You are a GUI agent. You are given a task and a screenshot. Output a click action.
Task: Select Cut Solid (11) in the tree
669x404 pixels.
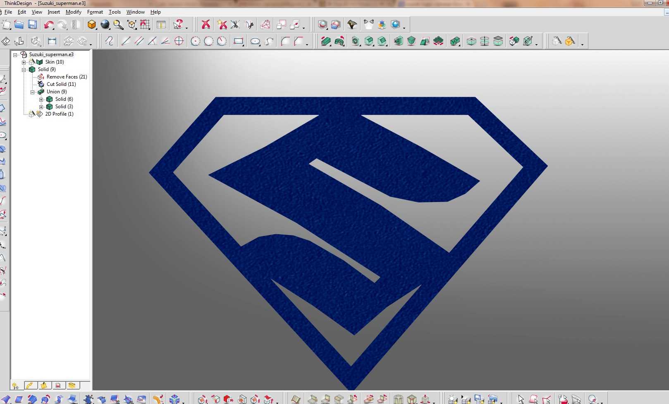(x=61, y=84)
